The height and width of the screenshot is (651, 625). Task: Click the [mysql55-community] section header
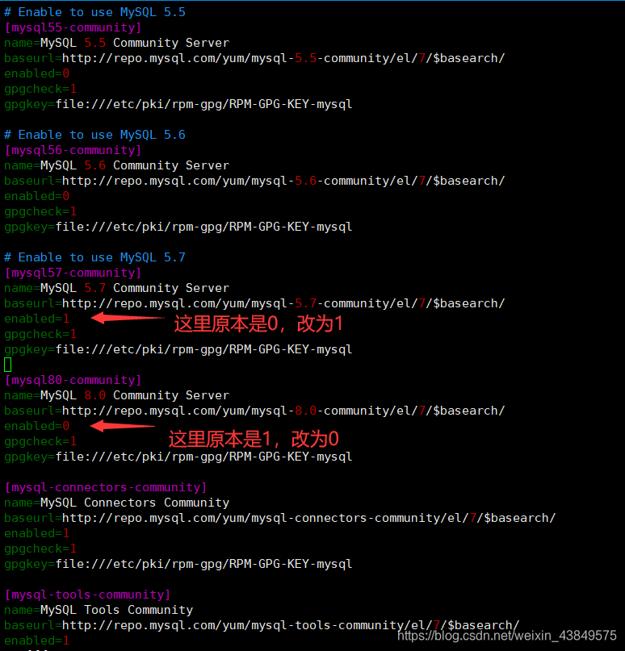point(73,27)
